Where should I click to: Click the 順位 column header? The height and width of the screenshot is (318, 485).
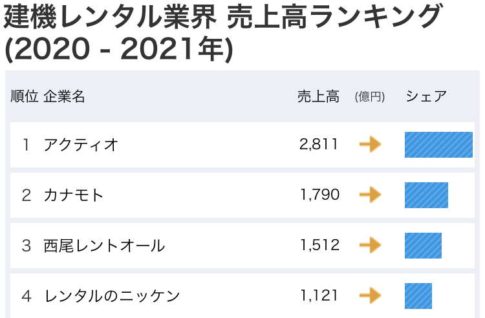click(24, 97)
